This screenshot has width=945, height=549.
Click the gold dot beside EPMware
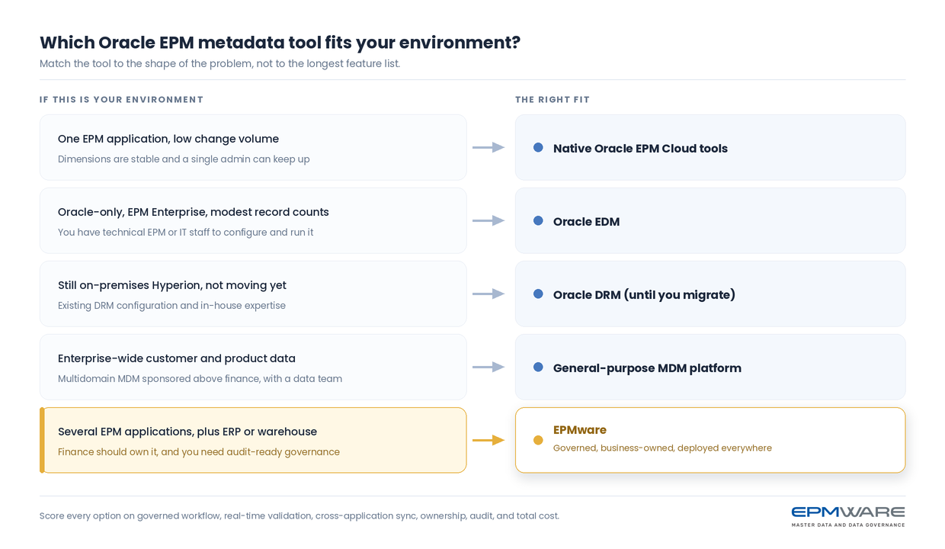point(538,440)
